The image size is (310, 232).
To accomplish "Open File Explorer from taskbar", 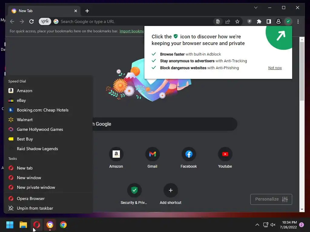I will (x=23, y=225).
